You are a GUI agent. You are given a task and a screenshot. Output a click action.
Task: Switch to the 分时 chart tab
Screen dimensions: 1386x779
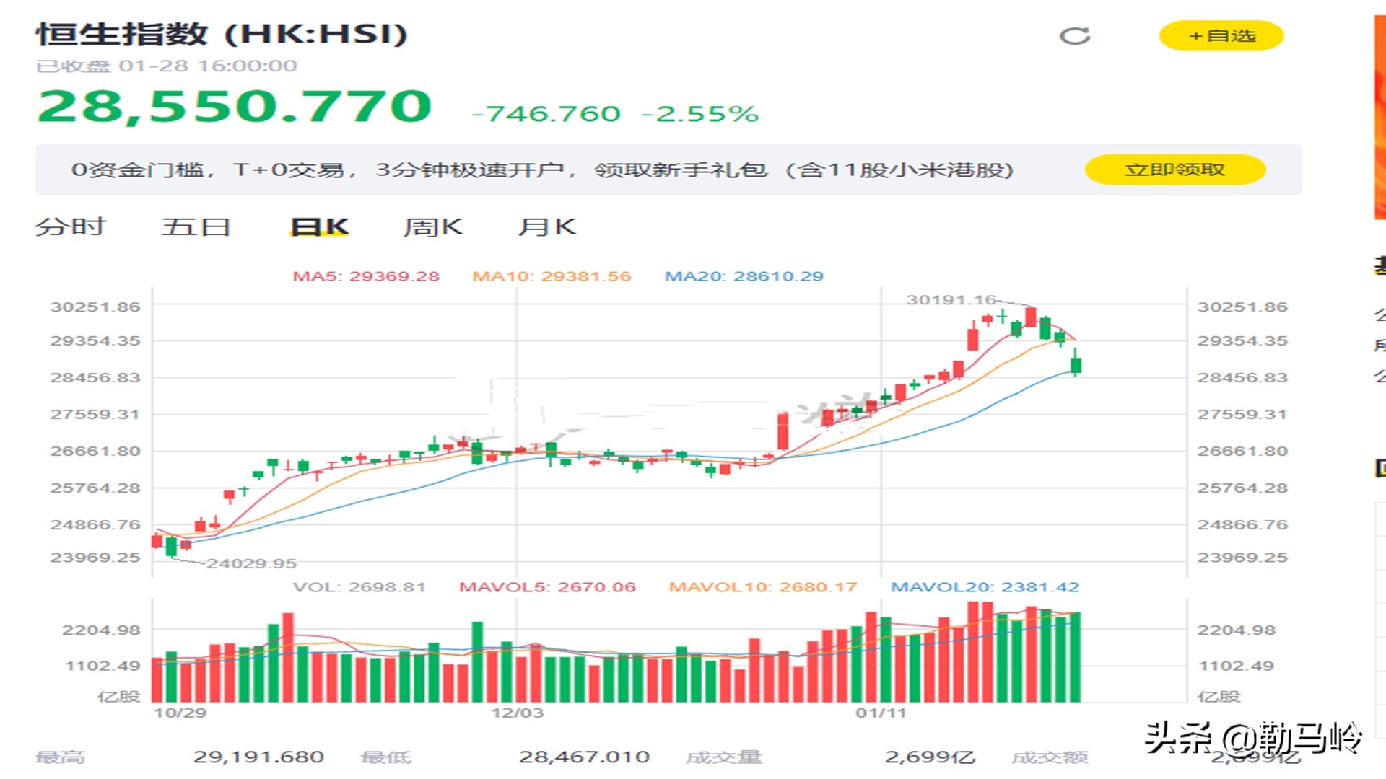click(x=71, y=226)
